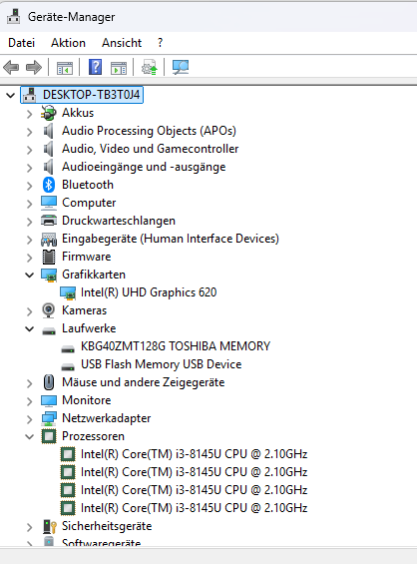Expand the Audio Processing Objects (APOs) category
This screenshot has width=417, height=564.
pyautogui.click(x=30, y=132)
